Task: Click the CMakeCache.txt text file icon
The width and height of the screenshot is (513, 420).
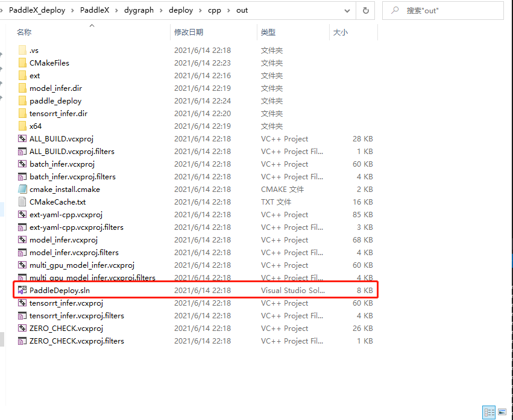Action: (x=22, y=202)
